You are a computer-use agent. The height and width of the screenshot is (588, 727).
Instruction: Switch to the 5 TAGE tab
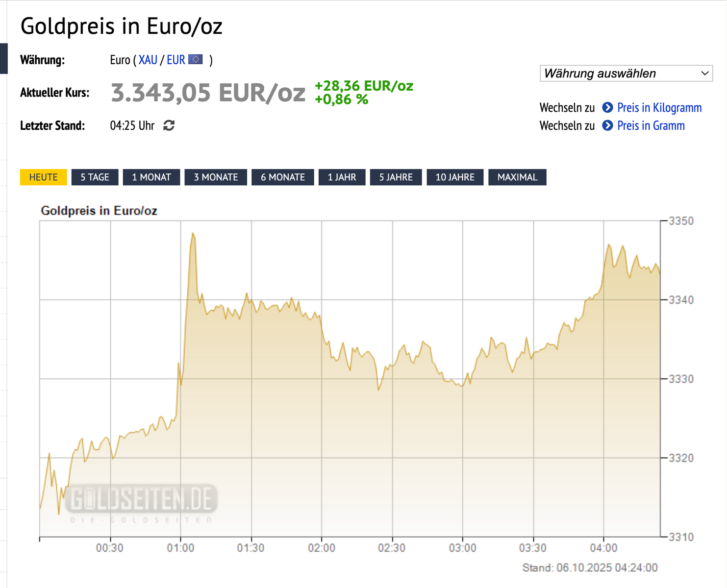point(95,177)
